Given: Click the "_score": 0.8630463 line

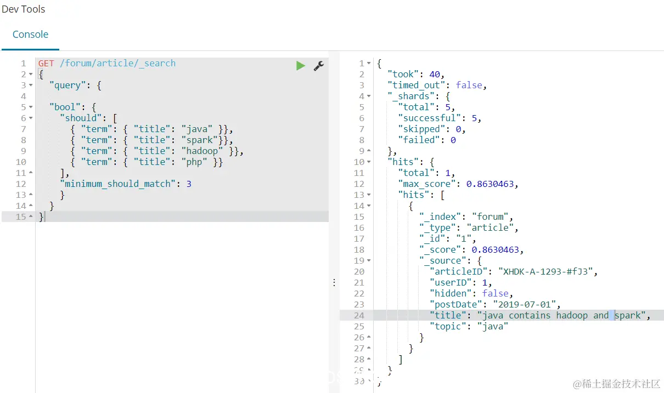Looking at the screenshot, I should [471, 249].
